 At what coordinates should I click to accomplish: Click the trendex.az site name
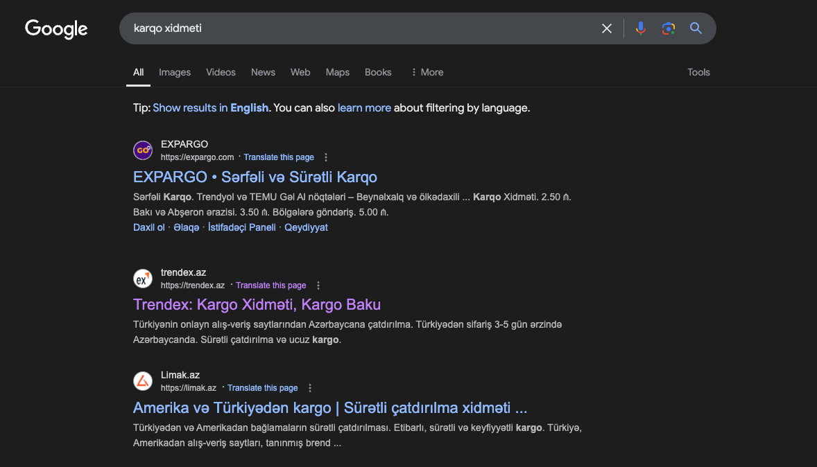click(183, 272)
